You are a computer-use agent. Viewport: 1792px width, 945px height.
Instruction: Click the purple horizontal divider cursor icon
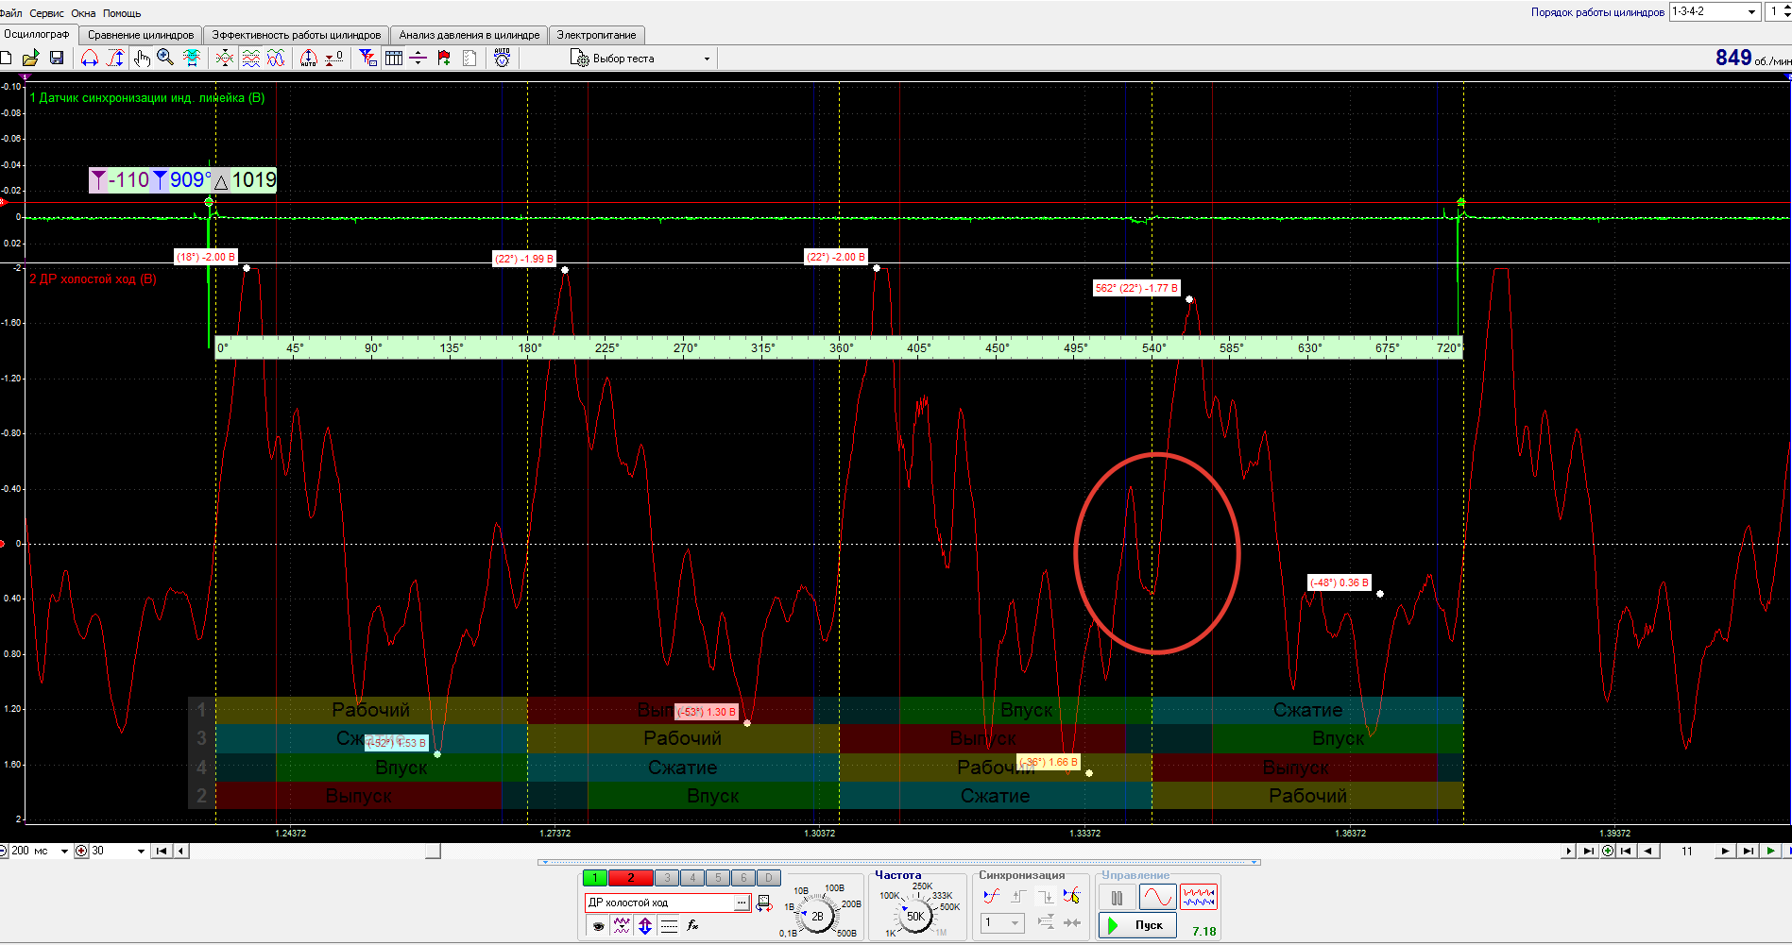point(418,58)
